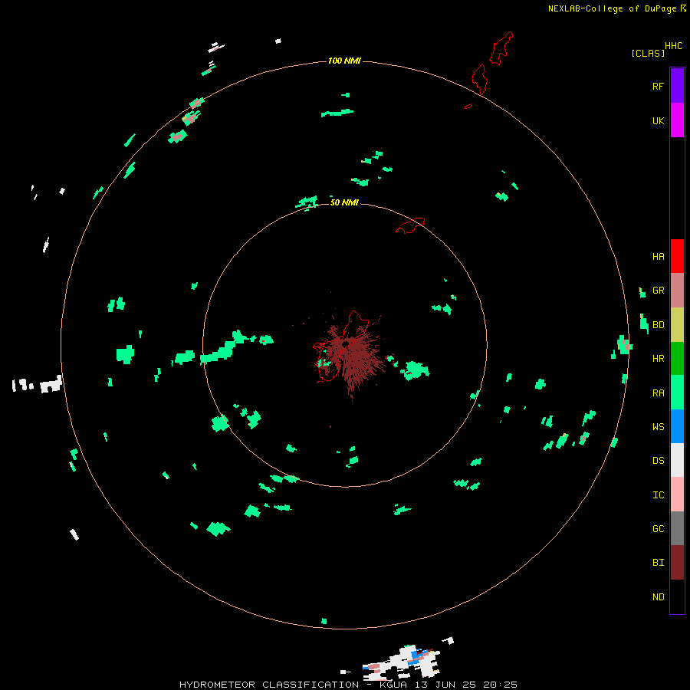Click the radar site center dot
This screenshot has width=690, height=690.
coord(346,343)
